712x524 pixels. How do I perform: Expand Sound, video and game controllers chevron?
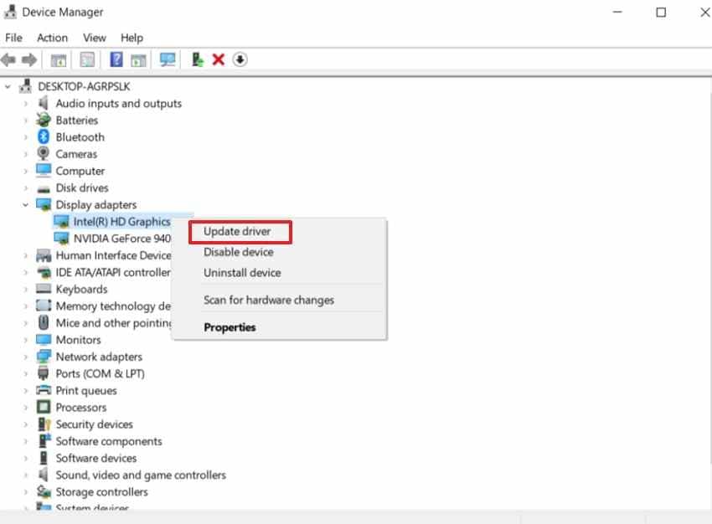tap(26, 475)
